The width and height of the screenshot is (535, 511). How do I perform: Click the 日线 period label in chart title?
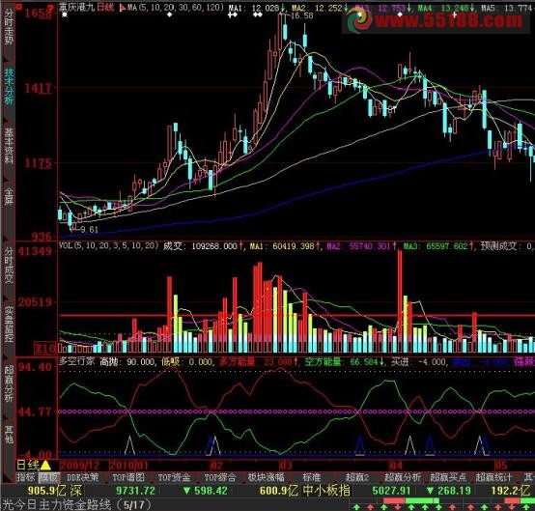105,7
